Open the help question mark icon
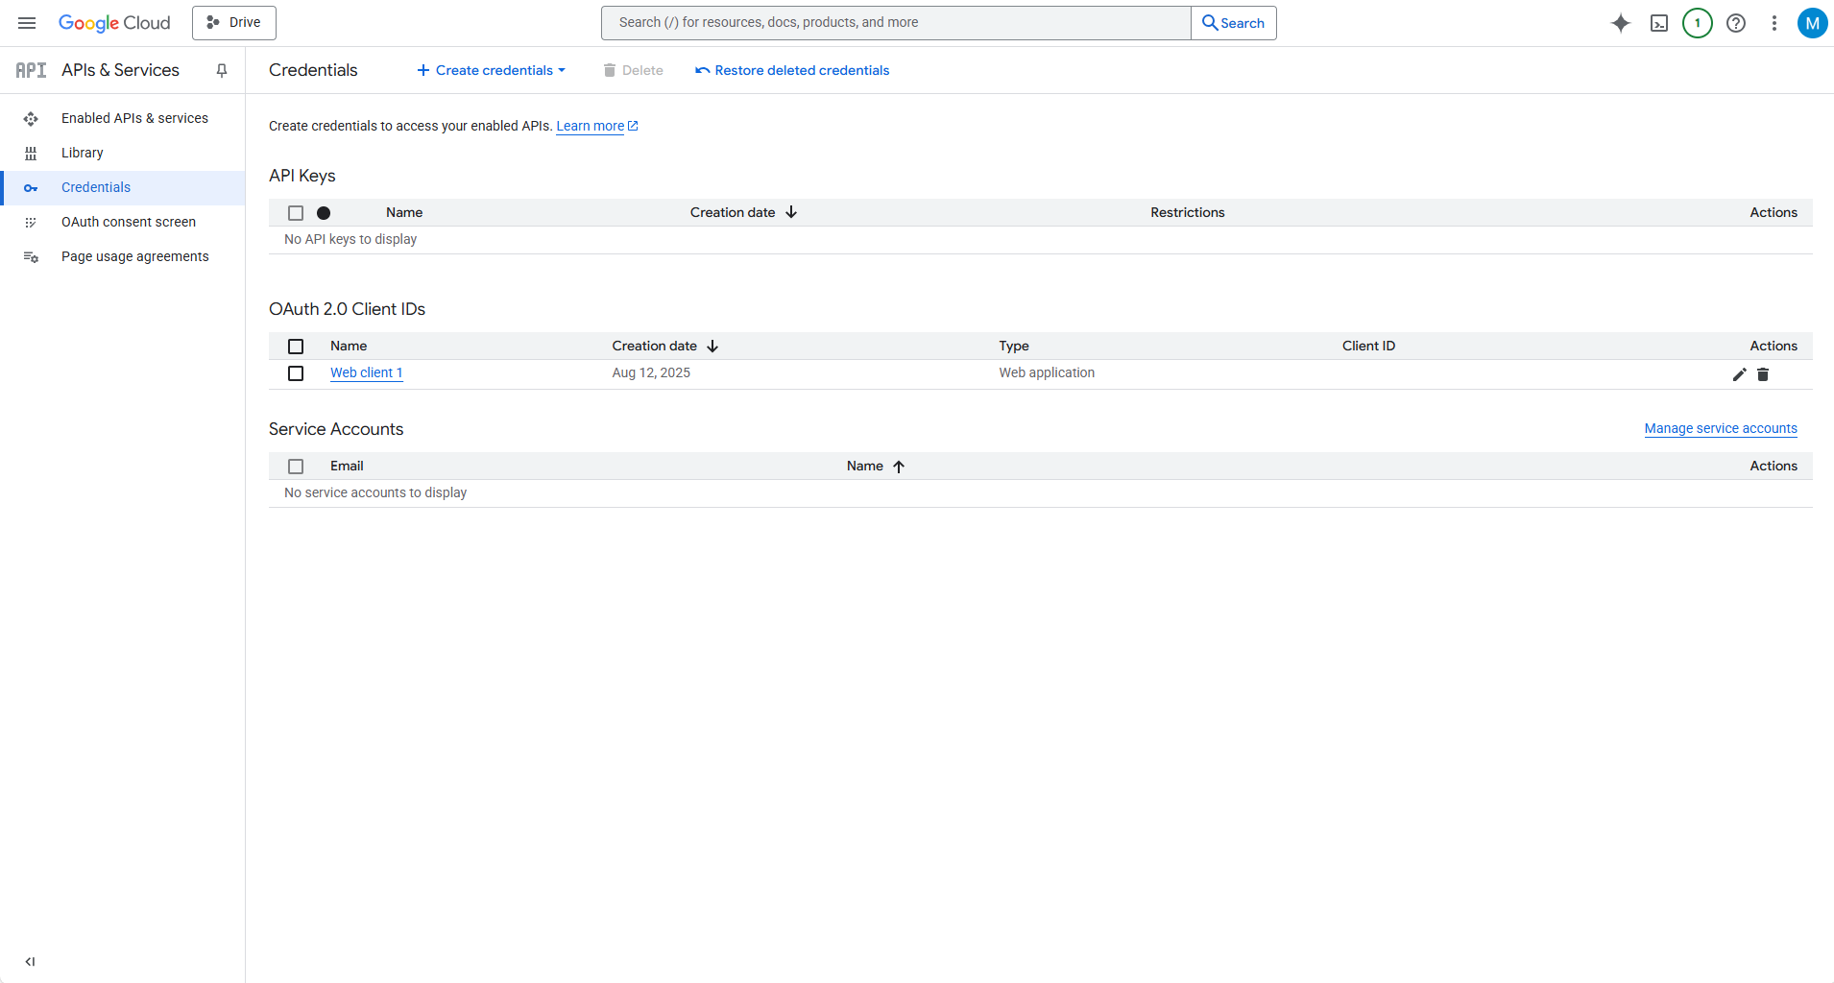This screenshot has height=983, width=1834. 1736,23
